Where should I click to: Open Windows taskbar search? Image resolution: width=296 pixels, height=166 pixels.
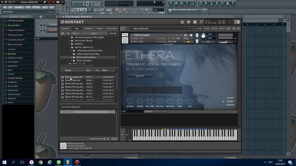(x=13, y=162)
